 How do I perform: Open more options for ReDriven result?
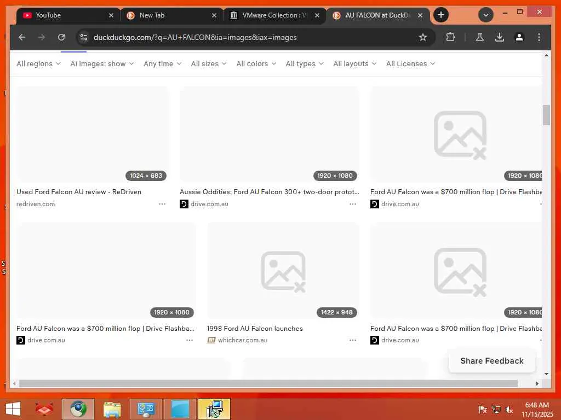(162, 204)
